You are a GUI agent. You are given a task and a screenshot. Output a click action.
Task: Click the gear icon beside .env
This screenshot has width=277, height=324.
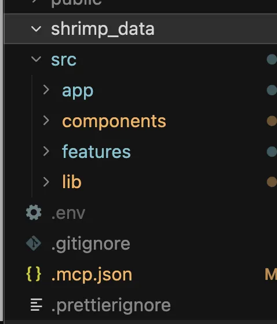coord(34,213)
